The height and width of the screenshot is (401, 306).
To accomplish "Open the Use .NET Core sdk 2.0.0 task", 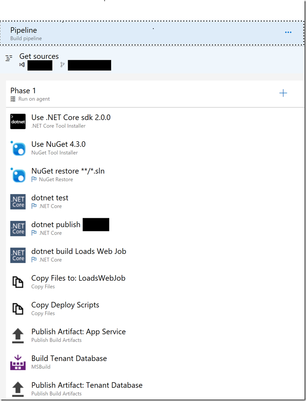I will (x=71, y=117).
